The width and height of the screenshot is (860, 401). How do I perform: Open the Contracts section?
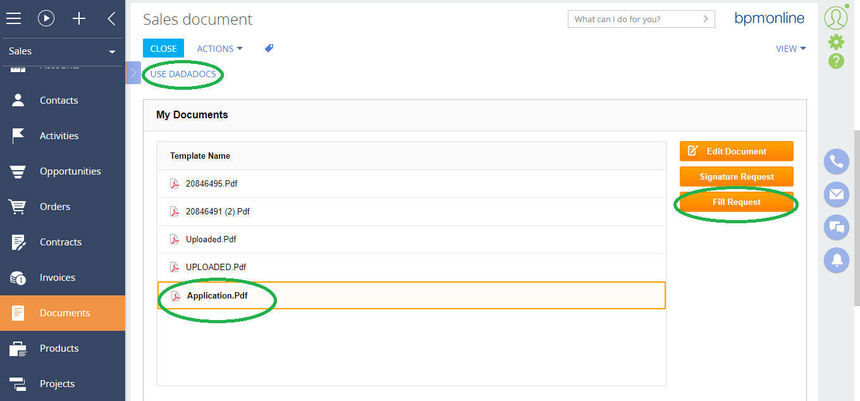coord(63,242)
